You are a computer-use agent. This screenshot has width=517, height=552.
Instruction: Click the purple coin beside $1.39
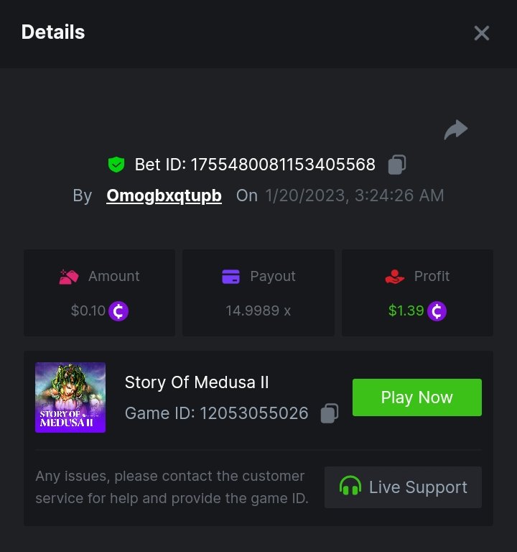(437, 311)
